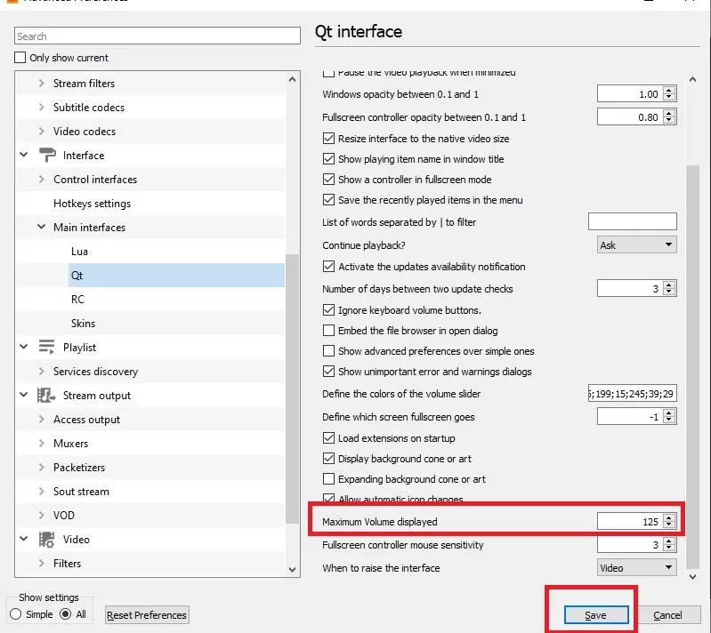711x633 pixels.
Task: Decrease Fullscreen controller mouse sensitivity value
Action: click(x=669, y=549)
